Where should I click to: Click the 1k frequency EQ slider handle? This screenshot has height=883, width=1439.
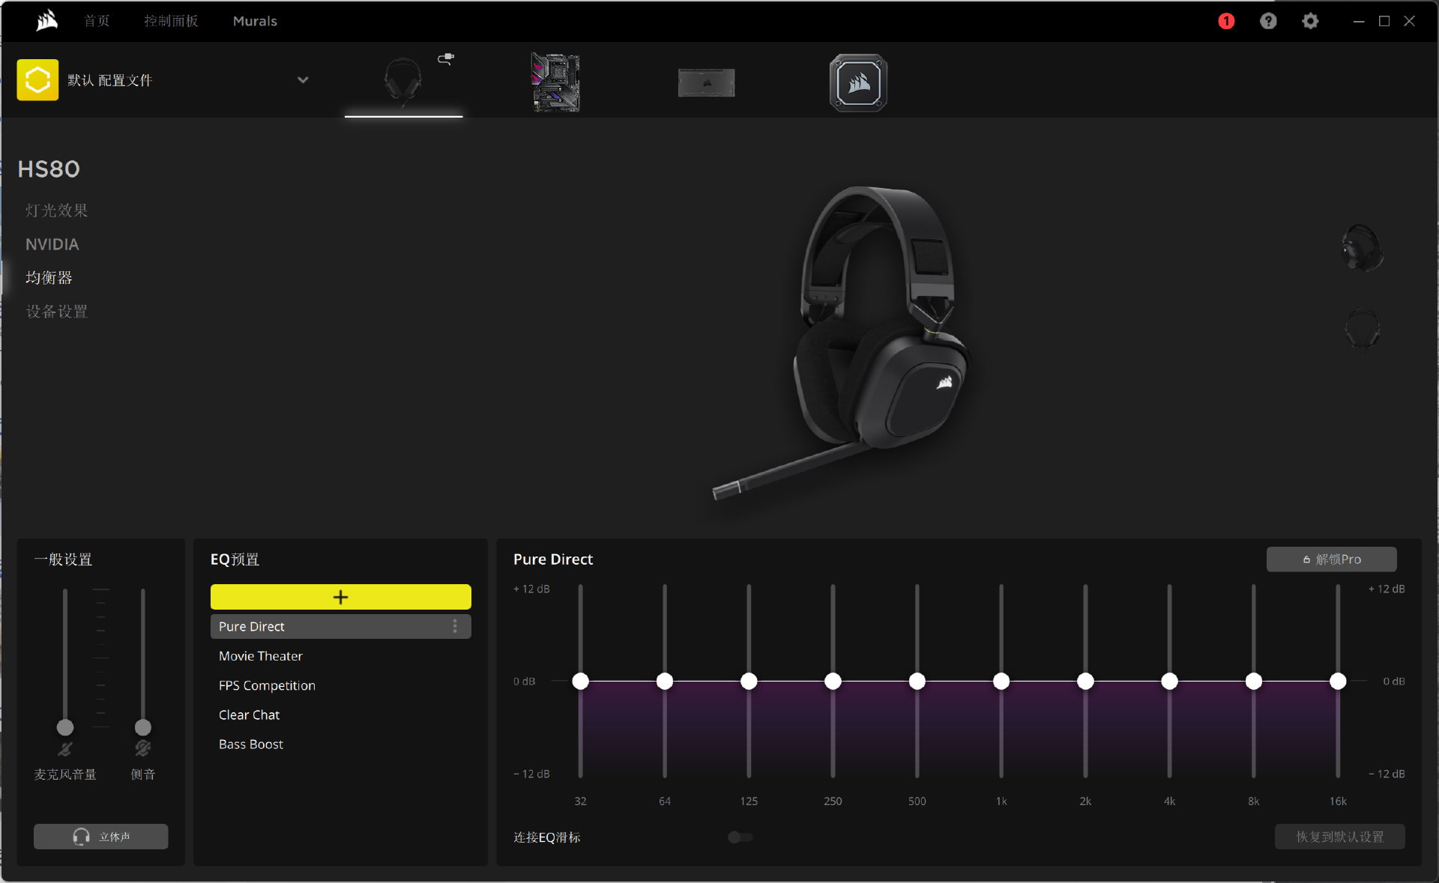click(x=1001, y=681)
